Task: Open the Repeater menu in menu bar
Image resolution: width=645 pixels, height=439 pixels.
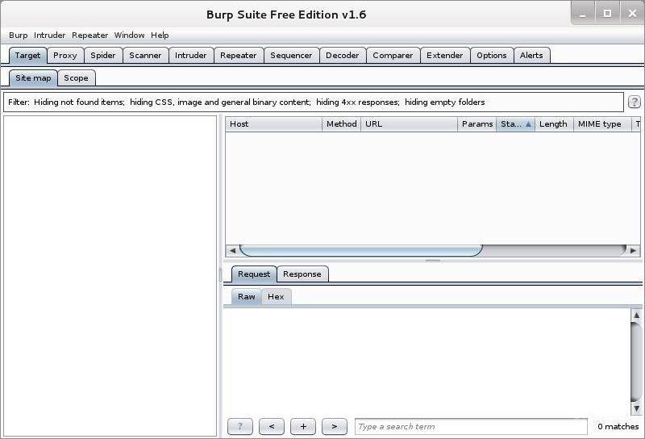Action: (x=89, y=35)
